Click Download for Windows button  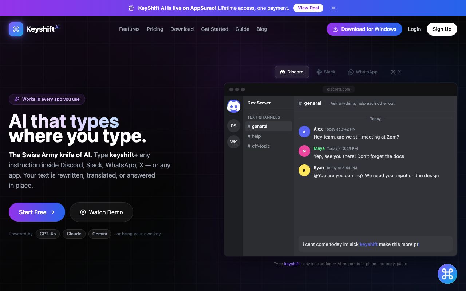pyautogui.click(x=364, y=29)
